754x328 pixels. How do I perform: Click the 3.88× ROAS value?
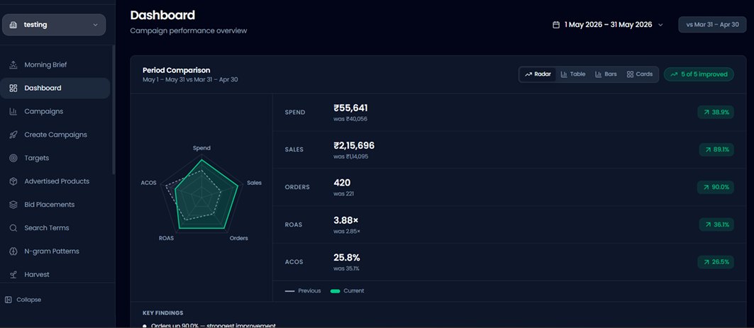click(x=345, y=220)
